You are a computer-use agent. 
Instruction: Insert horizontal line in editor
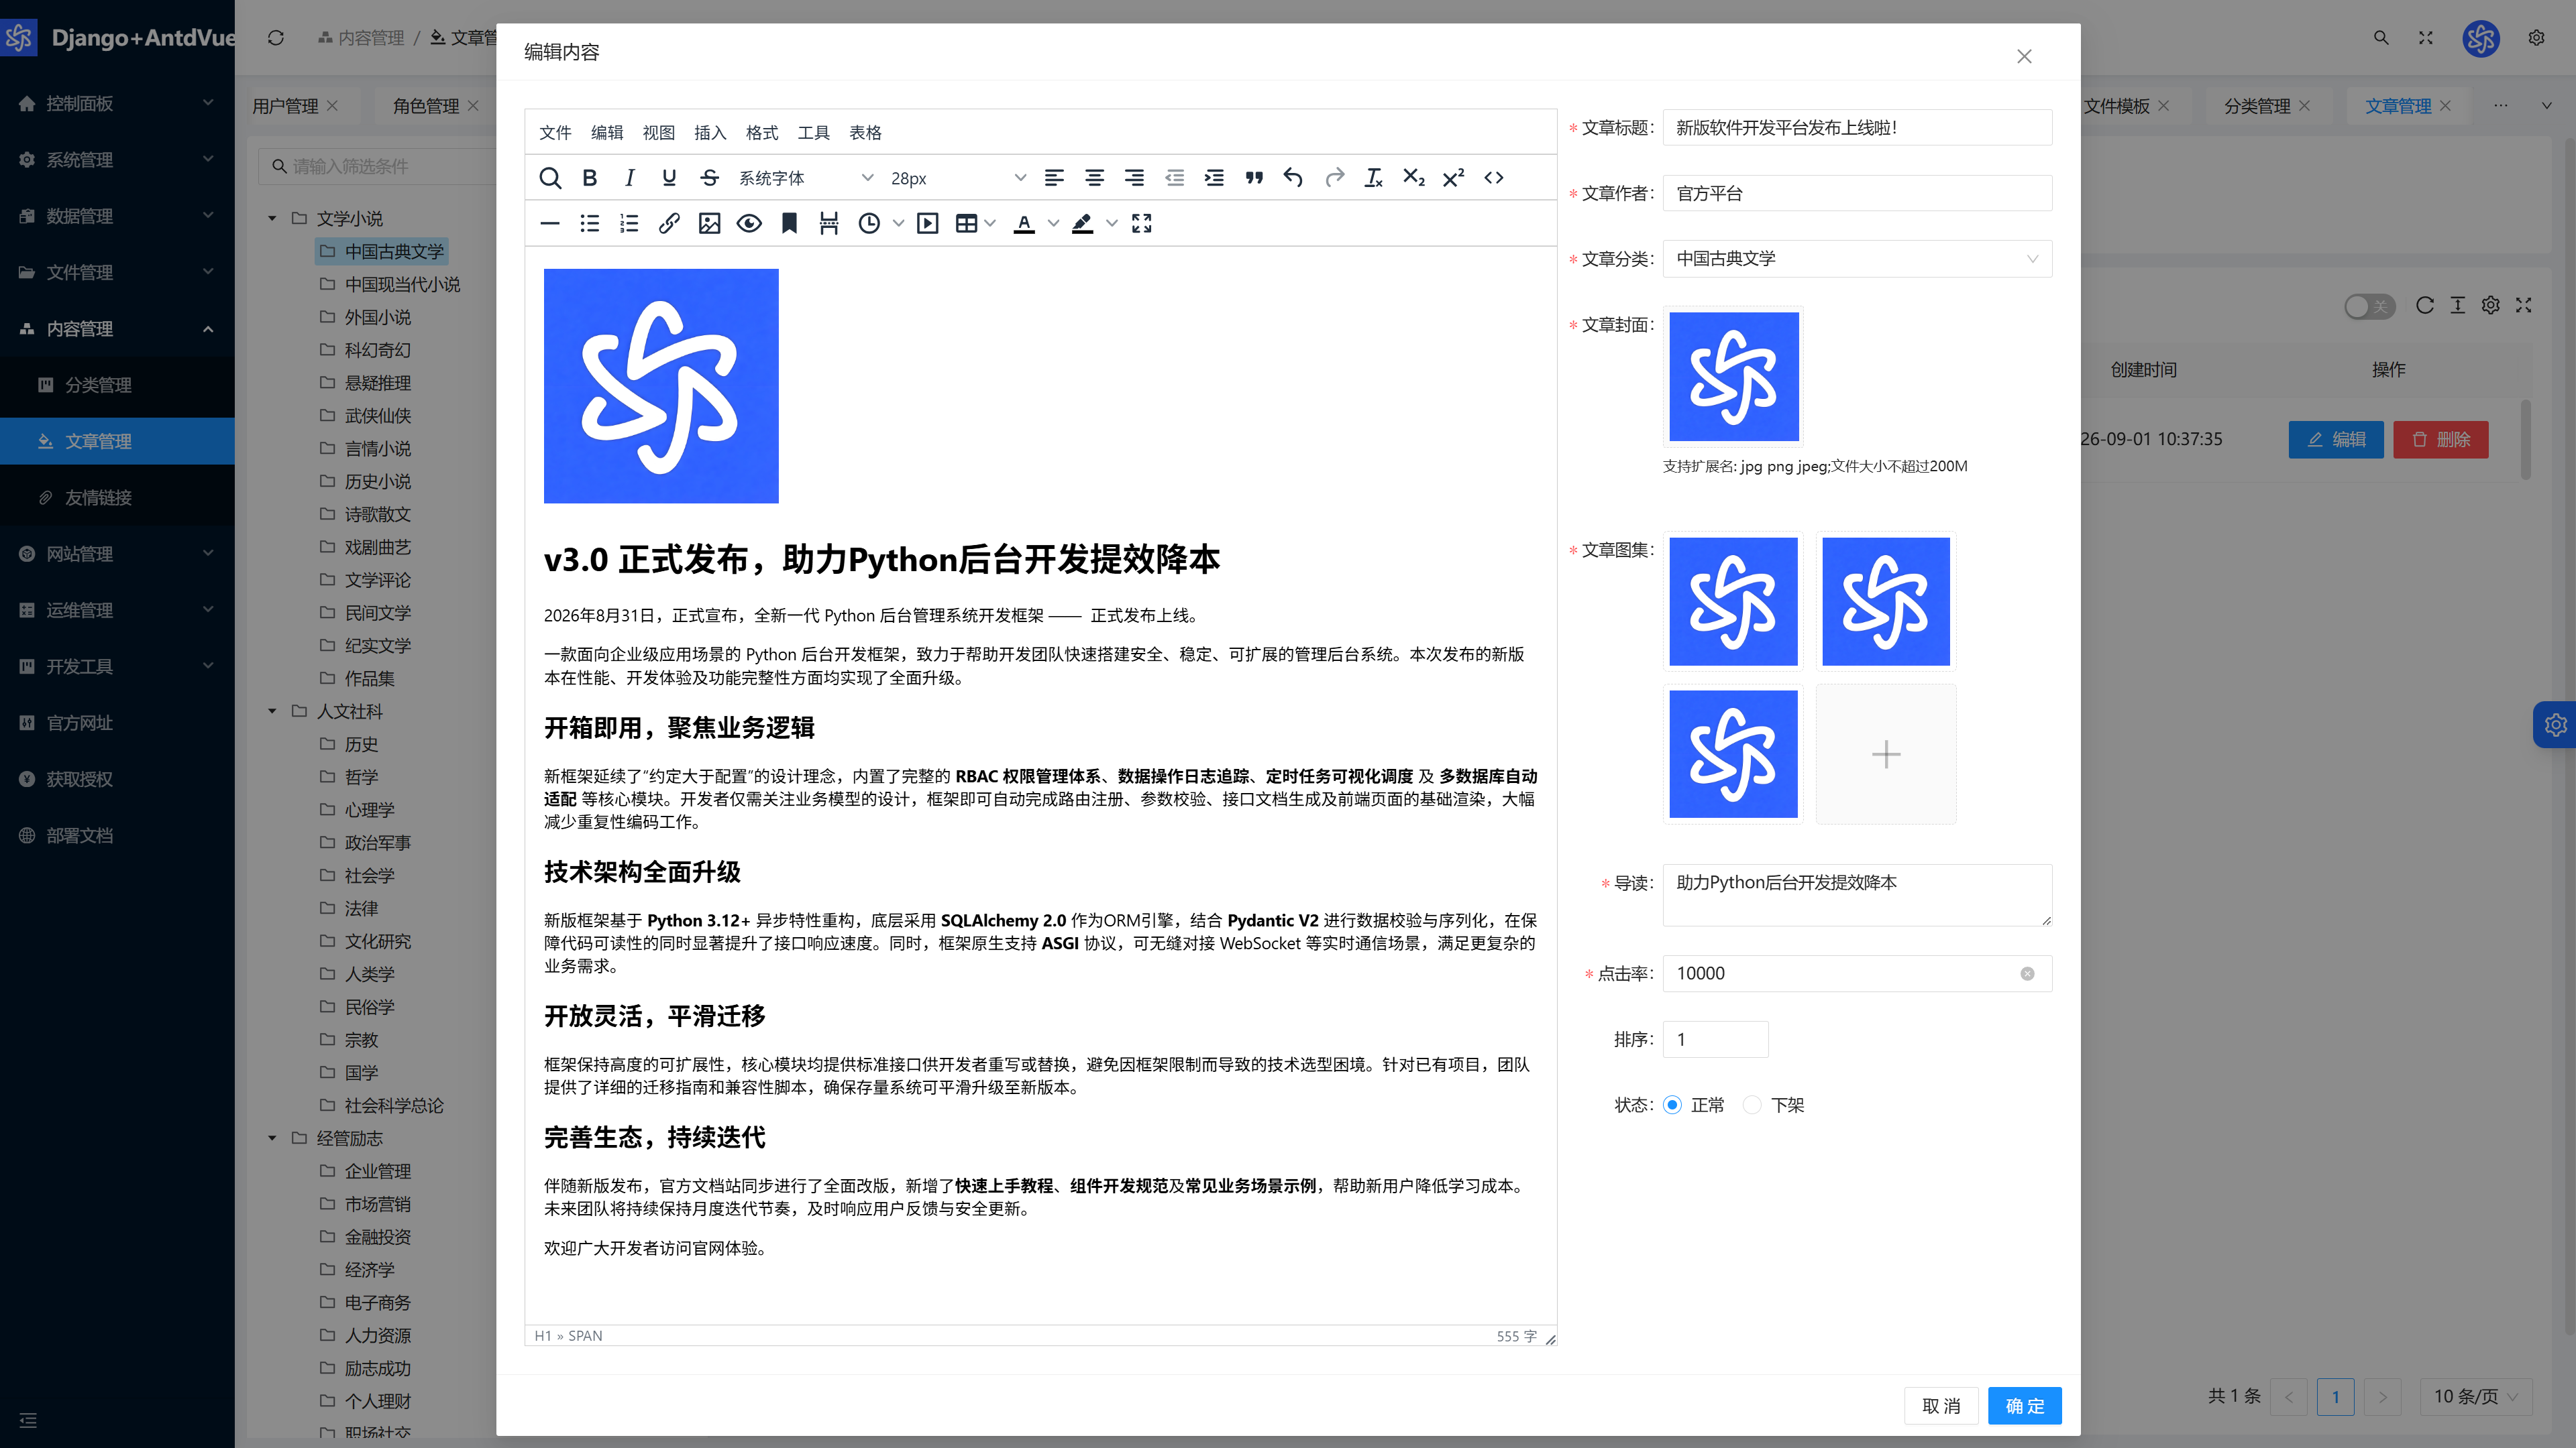[550, 223]
